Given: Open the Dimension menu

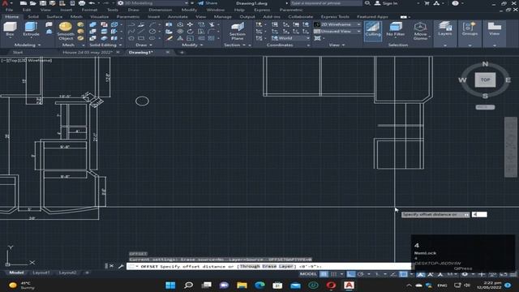Looking at the screenshot, I should pyautogui.click(x=161, y=10).
